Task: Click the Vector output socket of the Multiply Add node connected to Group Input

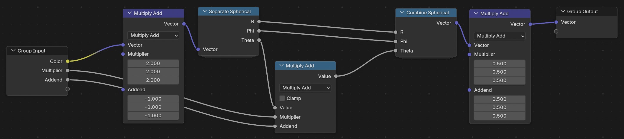Action: [184, 24]
